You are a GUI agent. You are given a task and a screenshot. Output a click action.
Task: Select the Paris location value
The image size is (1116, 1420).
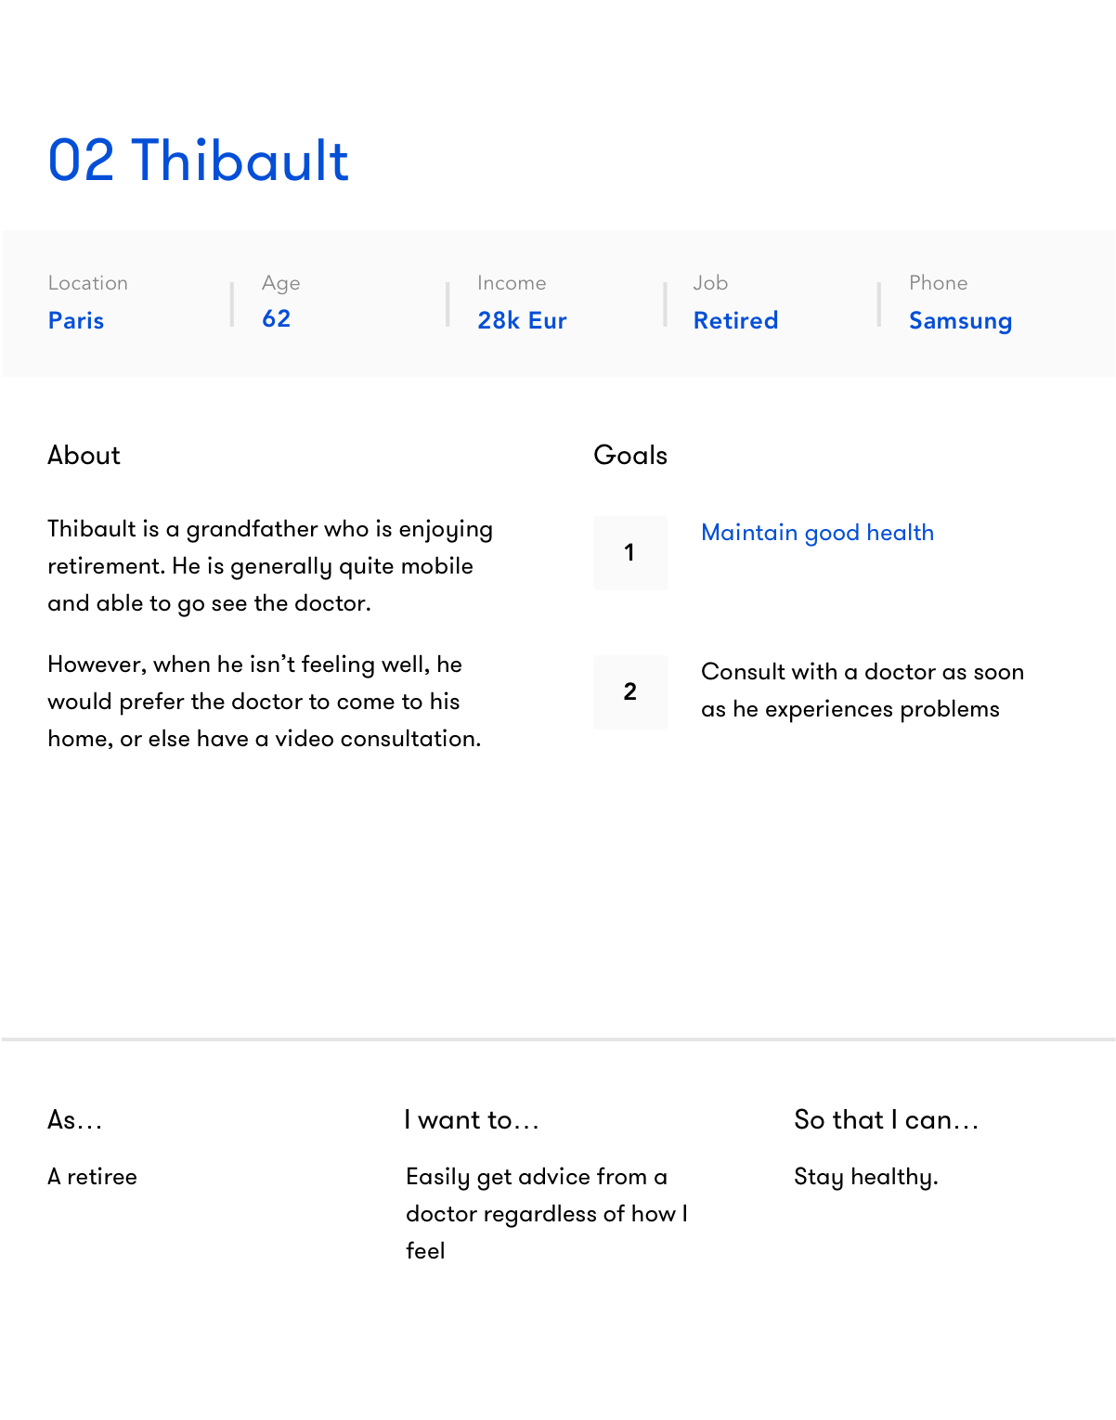(76, 320)
